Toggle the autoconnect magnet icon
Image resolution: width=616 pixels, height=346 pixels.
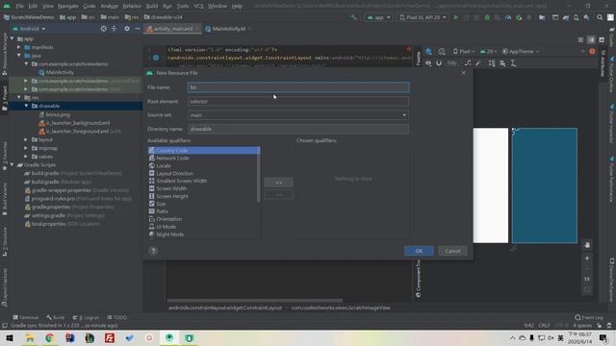(x=439, y=63)
